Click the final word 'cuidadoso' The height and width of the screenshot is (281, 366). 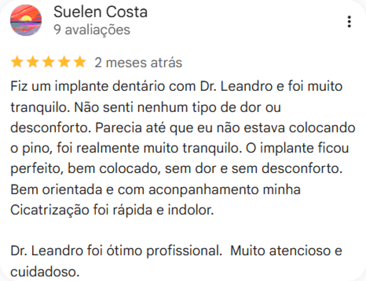pos(45,272)
